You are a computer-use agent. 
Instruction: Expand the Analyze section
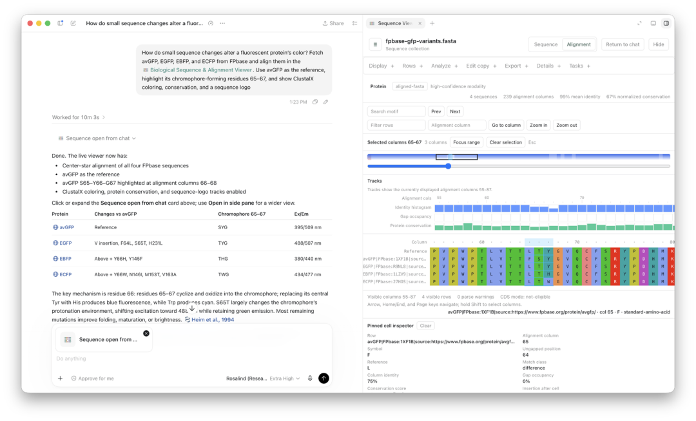pyautogui.click(x=444, y=66)
